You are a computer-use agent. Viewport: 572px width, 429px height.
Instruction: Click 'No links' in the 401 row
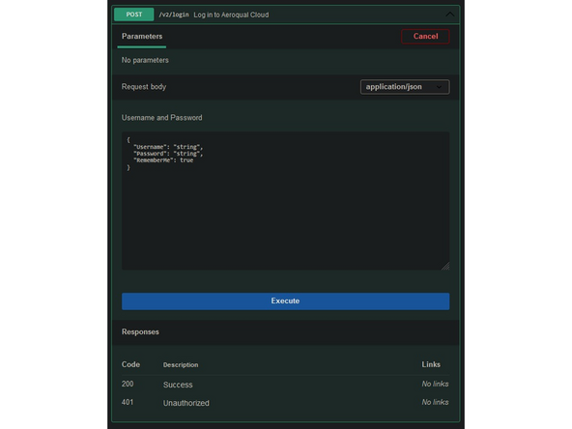(435, 402)
